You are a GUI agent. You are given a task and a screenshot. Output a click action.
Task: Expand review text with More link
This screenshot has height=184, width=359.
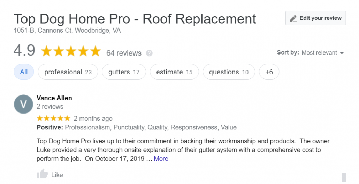point(161,159)
